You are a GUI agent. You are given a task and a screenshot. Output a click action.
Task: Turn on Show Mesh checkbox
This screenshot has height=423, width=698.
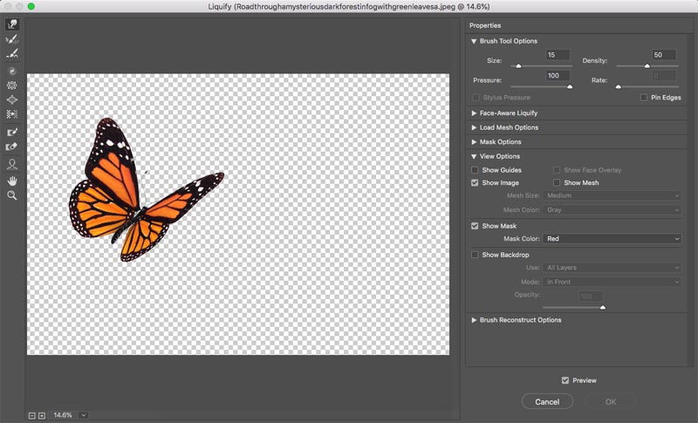click(557, 183)
